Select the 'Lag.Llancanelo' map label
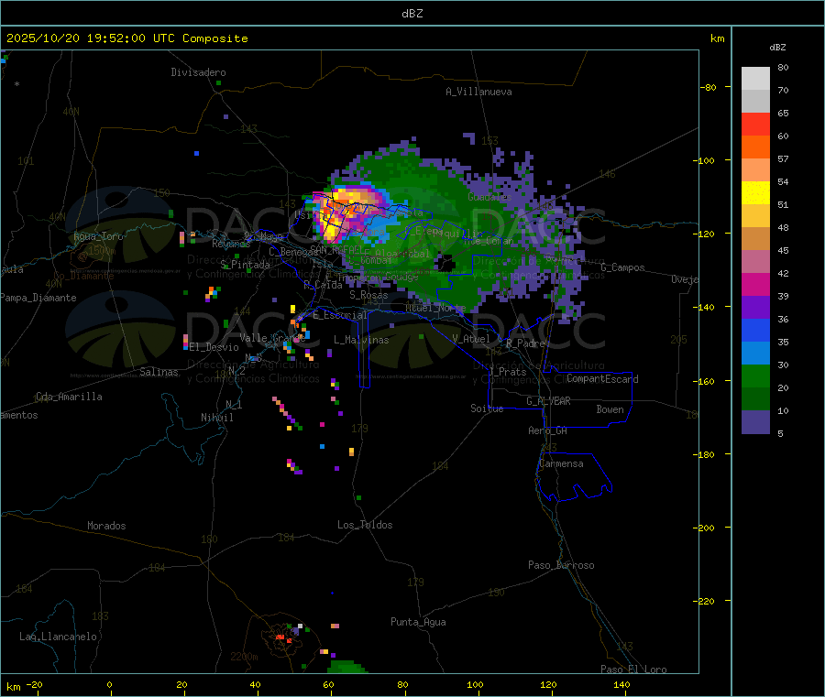 point(58,637)
